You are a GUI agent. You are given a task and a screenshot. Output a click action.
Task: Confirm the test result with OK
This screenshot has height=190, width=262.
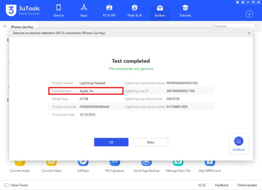[111, 142]
